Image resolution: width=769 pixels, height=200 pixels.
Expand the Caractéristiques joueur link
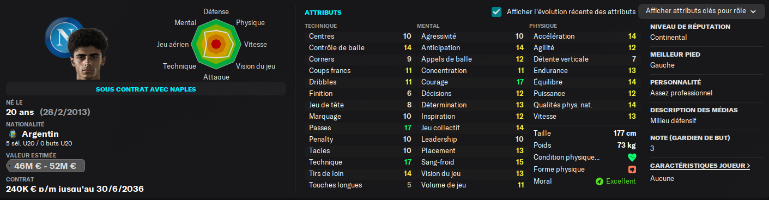click(x=700, y=166)
